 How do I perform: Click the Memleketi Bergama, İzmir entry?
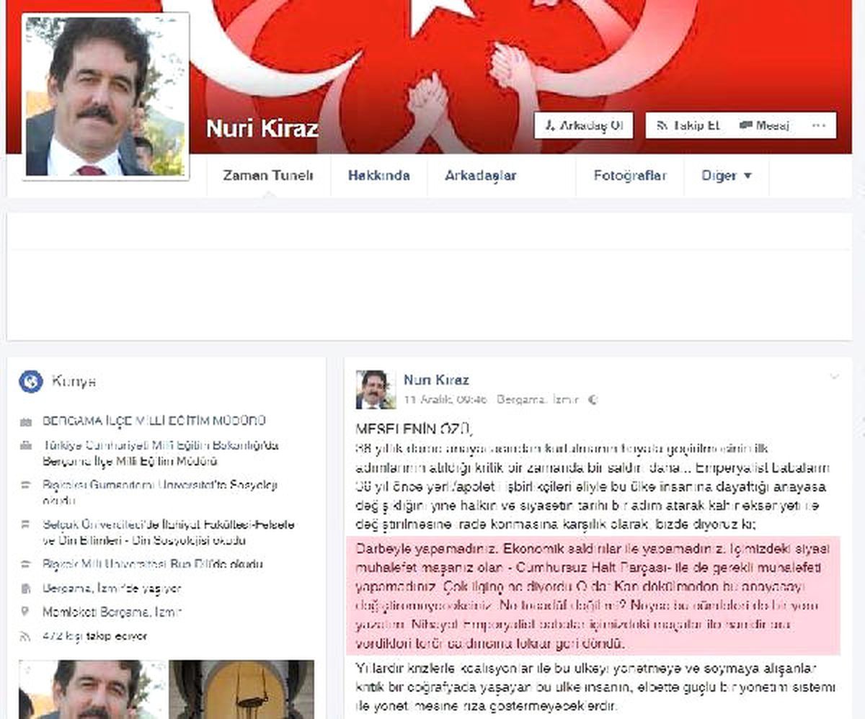(112, 612)
